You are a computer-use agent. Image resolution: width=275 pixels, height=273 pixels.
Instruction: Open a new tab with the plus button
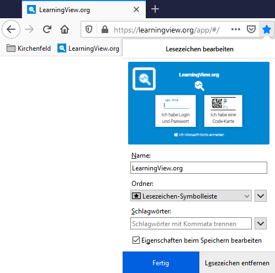[x=155, y=9]
